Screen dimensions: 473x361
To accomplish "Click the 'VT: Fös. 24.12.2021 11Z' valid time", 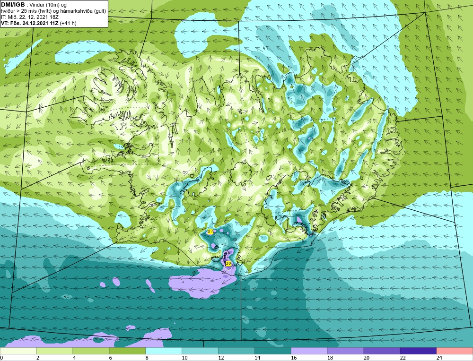I will pos(30,23).
